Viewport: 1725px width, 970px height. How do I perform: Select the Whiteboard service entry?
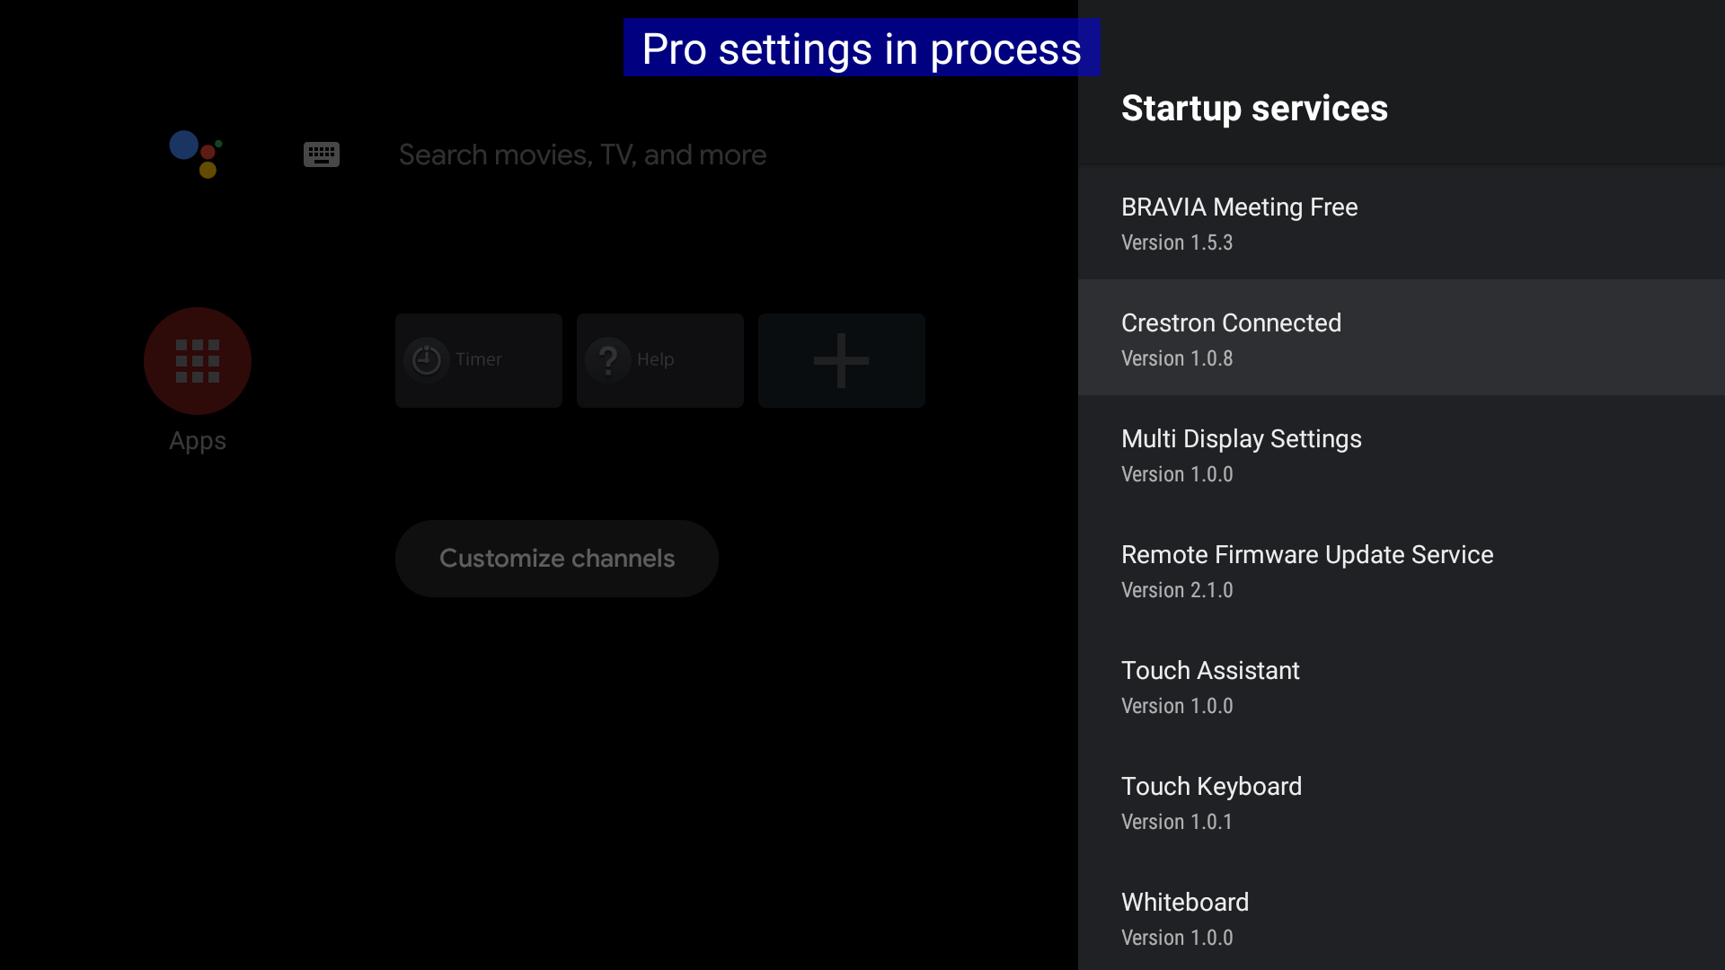(x=1401, y=918)
